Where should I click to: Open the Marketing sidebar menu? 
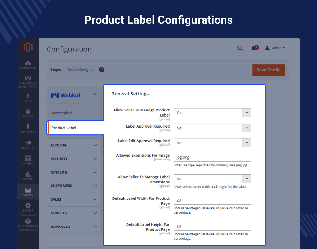(28, 145)
